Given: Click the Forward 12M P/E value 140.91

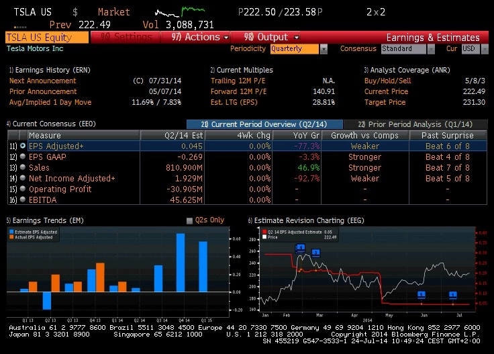Looking at the screenshot, I should click(324, 91).
